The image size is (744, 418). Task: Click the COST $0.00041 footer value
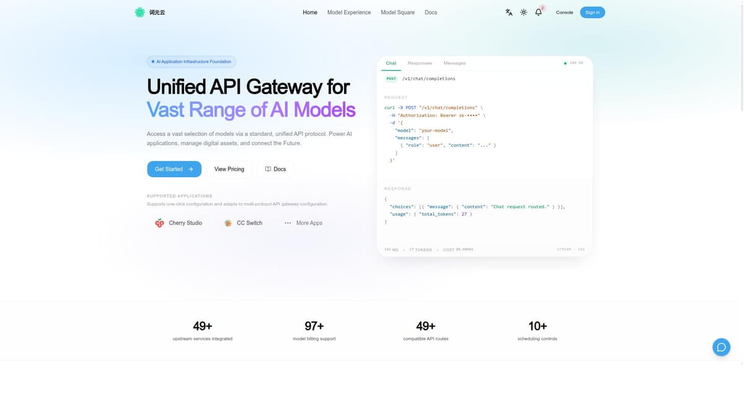pos(458,250)
